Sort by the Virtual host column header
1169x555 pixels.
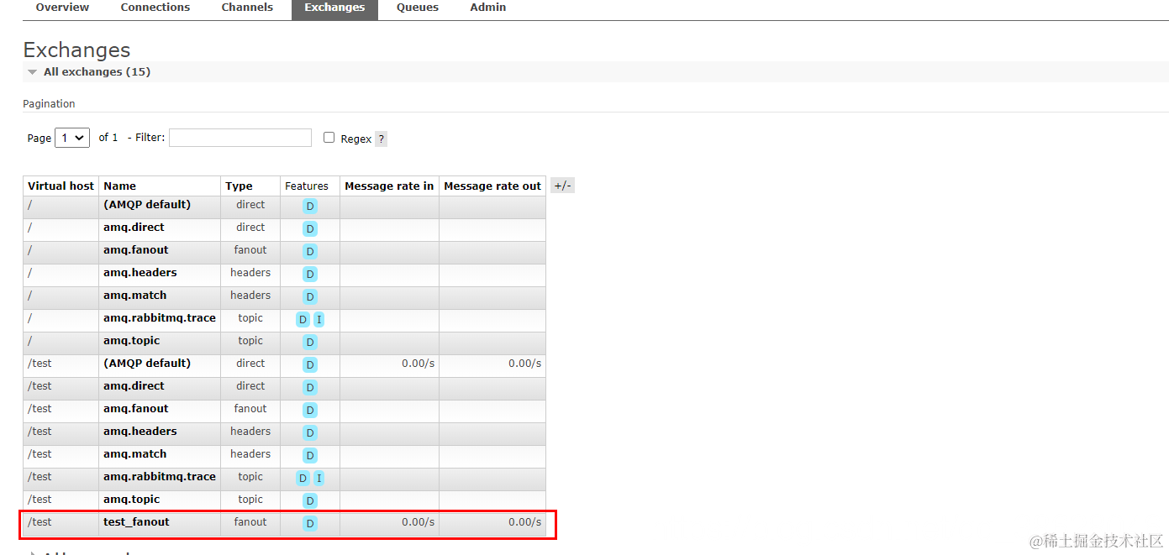[61, 186]
